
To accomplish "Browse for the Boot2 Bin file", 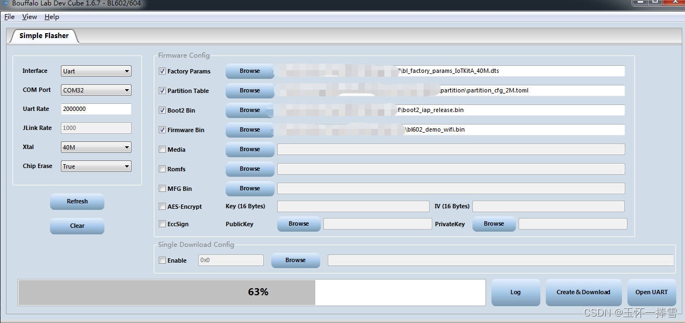I will click(250, 110).
